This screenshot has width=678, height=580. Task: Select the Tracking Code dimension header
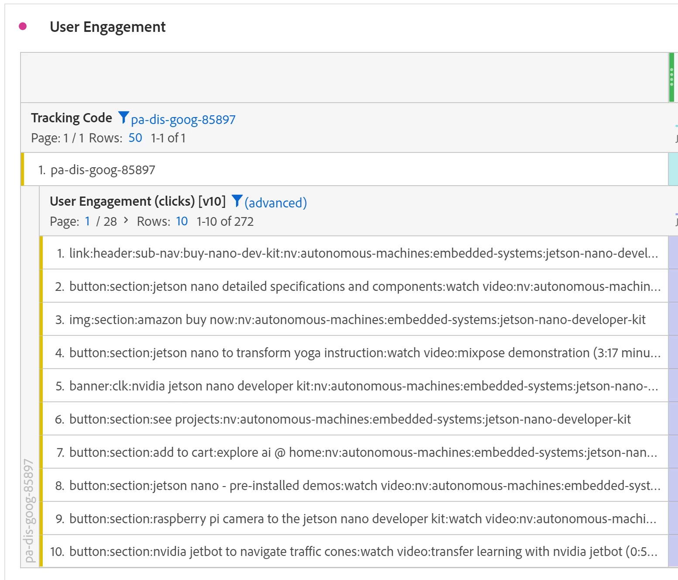tap(72, 118)
